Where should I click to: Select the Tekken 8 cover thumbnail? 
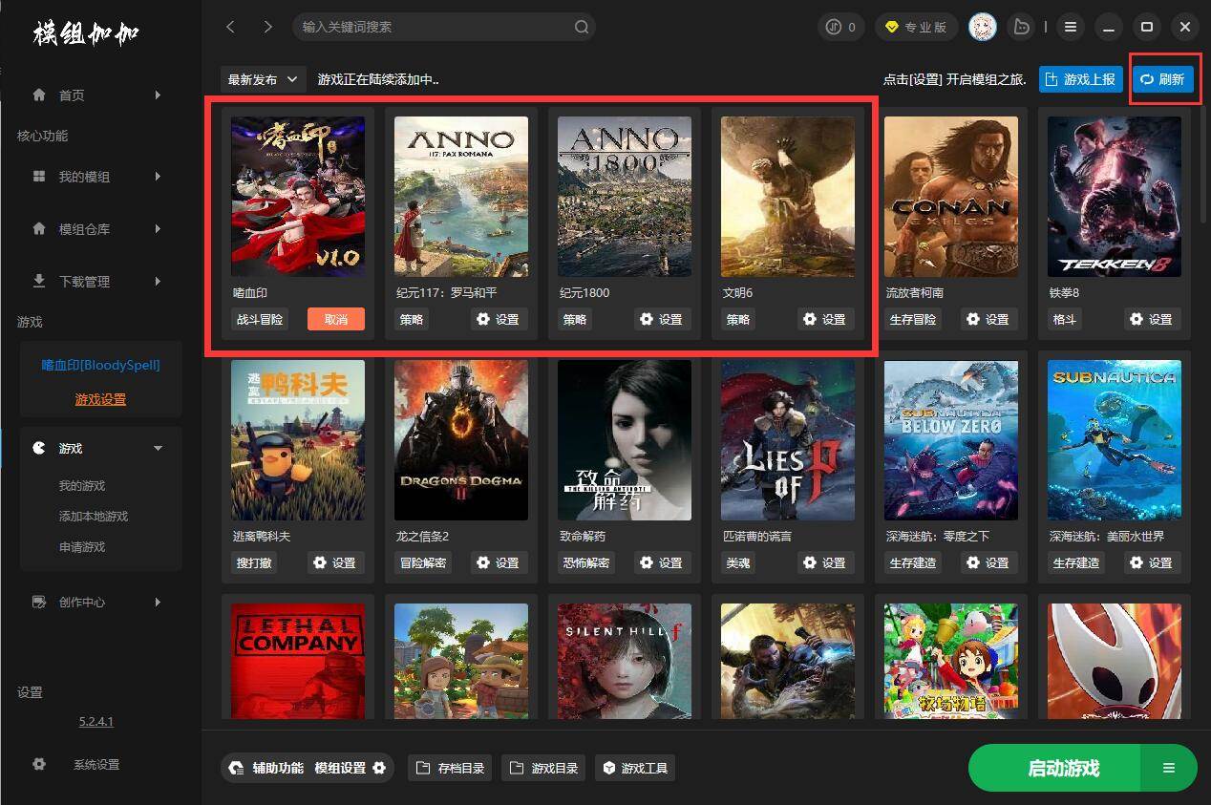pyautogui.click(x=1114, y=197)
